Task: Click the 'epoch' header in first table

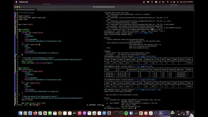Action: (108, 59)
